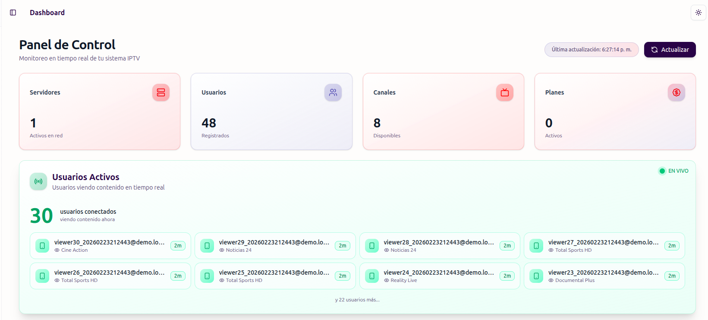Viewport: 708px width, 320px height.
Task: Click the 'y 22 usuarios más...' text
Action: (x=357, y=300)
